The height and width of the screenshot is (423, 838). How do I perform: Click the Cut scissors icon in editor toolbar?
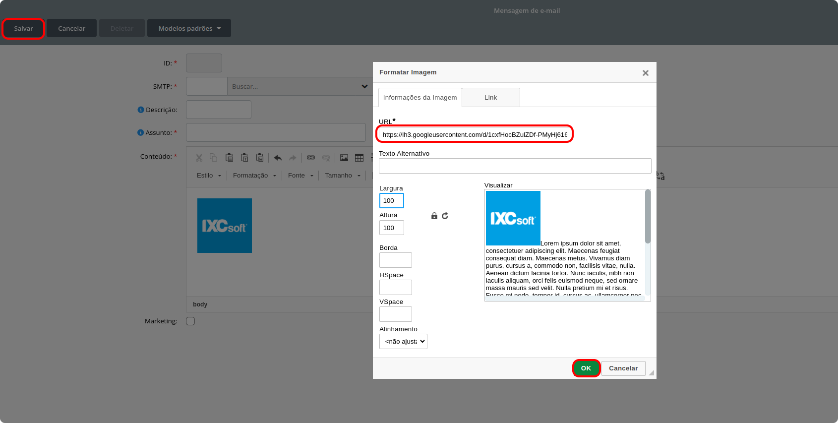coord(199,158)
